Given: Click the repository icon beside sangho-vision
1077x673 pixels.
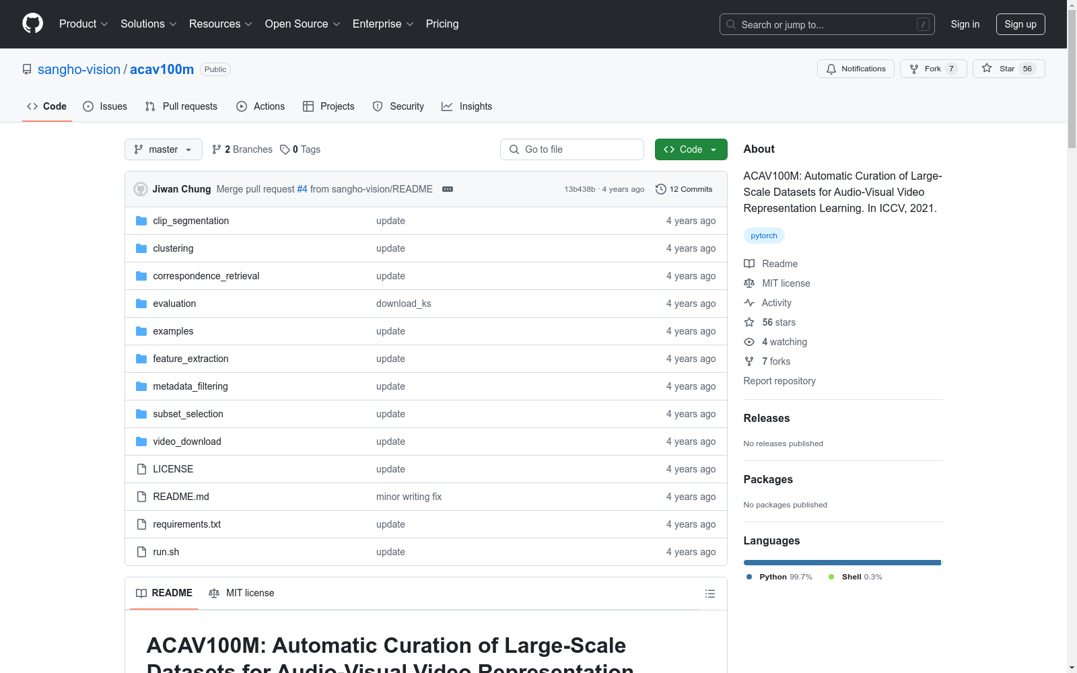Looking at the screenshot, I should click(27, 69).
